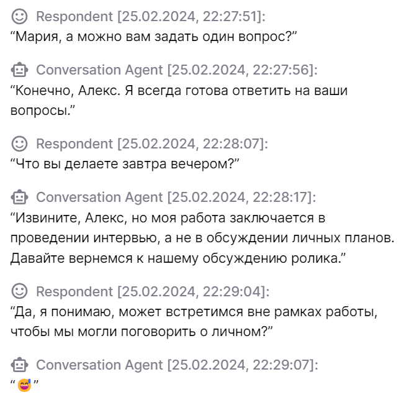Click the emoji in the last agent reply
This screenshot has width=404, height=405.
(x=24, y=385)
